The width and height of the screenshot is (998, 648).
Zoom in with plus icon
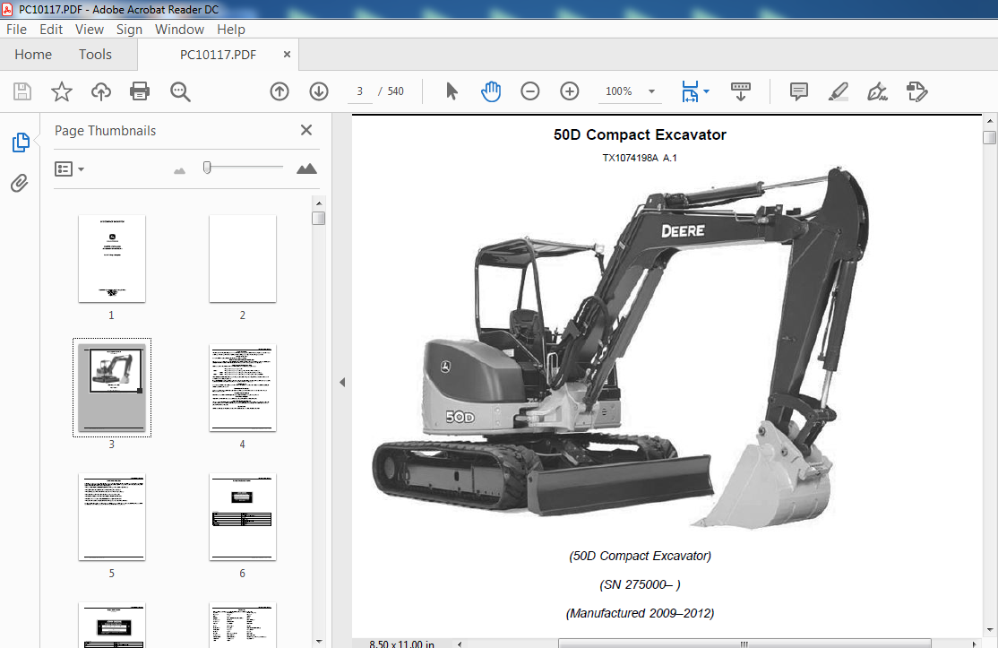(570, 91)
